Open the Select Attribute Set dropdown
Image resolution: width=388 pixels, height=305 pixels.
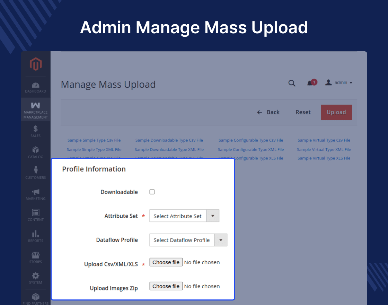[x=184, y=216]
